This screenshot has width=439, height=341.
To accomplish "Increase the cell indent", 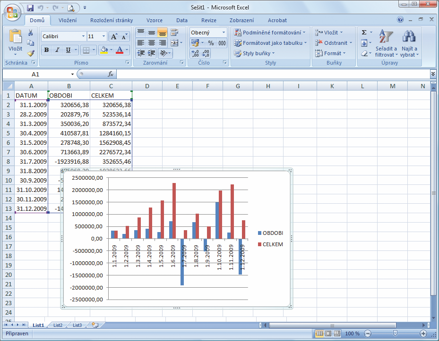I will 152,53.
